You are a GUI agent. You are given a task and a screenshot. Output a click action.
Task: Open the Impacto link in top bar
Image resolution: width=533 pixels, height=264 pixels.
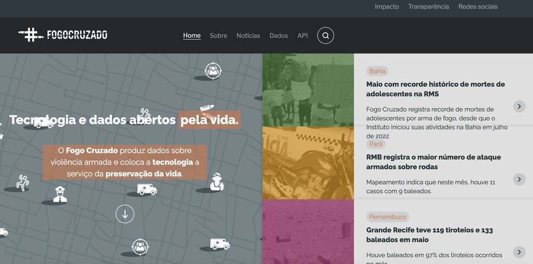click(387, 6)
